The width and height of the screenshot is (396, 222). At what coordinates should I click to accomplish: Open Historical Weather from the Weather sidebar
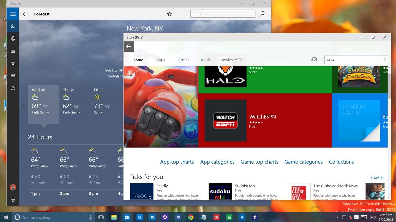[x=13, y=51]
